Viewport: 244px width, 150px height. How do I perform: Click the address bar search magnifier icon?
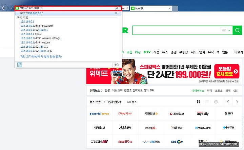point(116,8)
